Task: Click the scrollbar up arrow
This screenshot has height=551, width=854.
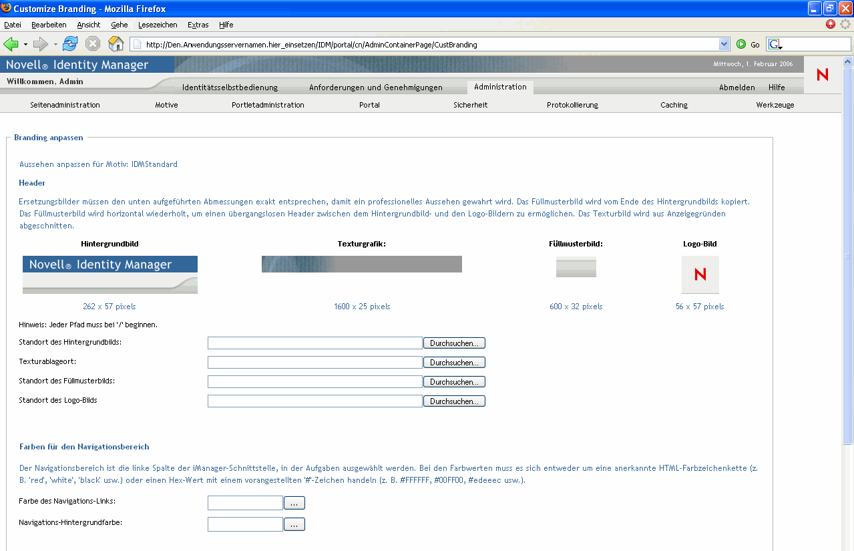Action: pos(848,61)
